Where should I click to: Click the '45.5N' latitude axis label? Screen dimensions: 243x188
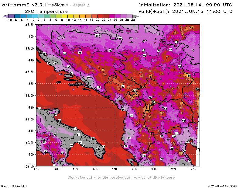(30, 25)
